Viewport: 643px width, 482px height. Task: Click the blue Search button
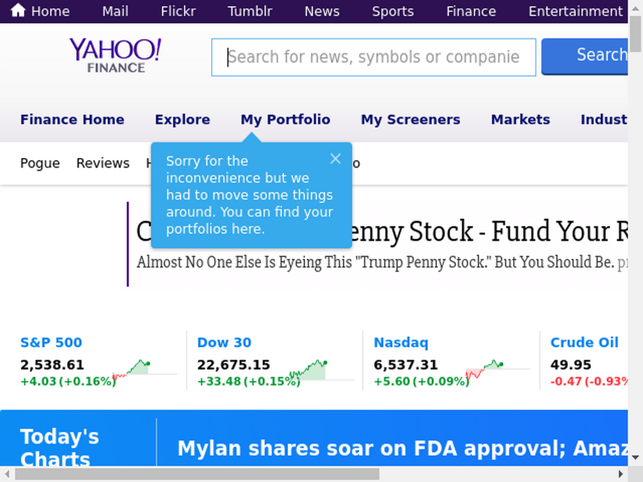(x=585, y=56)
